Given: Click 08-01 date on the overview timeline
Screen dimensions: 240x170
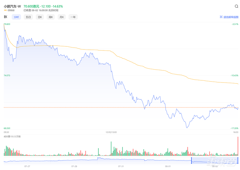Looking at the screenshot, I should pyautogui.click(x=168, y=167).
